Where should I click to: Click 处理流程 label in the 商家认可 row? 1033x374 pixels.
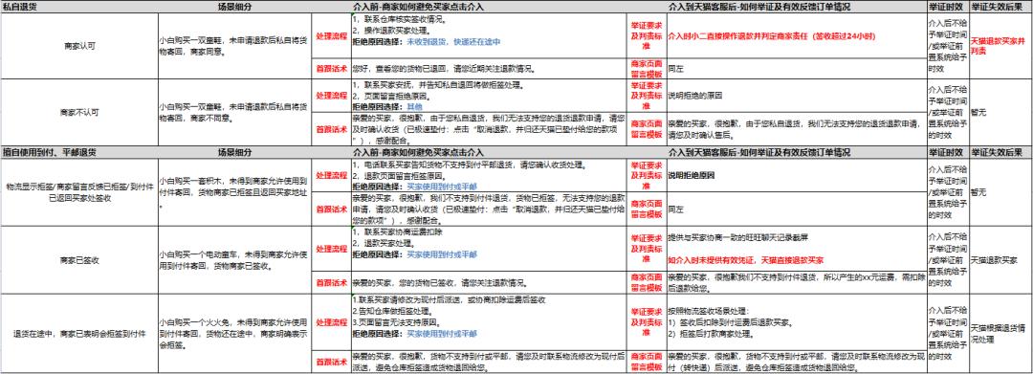[x=330, y=35]
